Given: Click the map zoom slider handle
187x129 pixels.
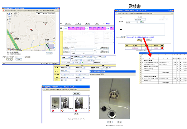Looking at the screenshot, I should (10, 22).
